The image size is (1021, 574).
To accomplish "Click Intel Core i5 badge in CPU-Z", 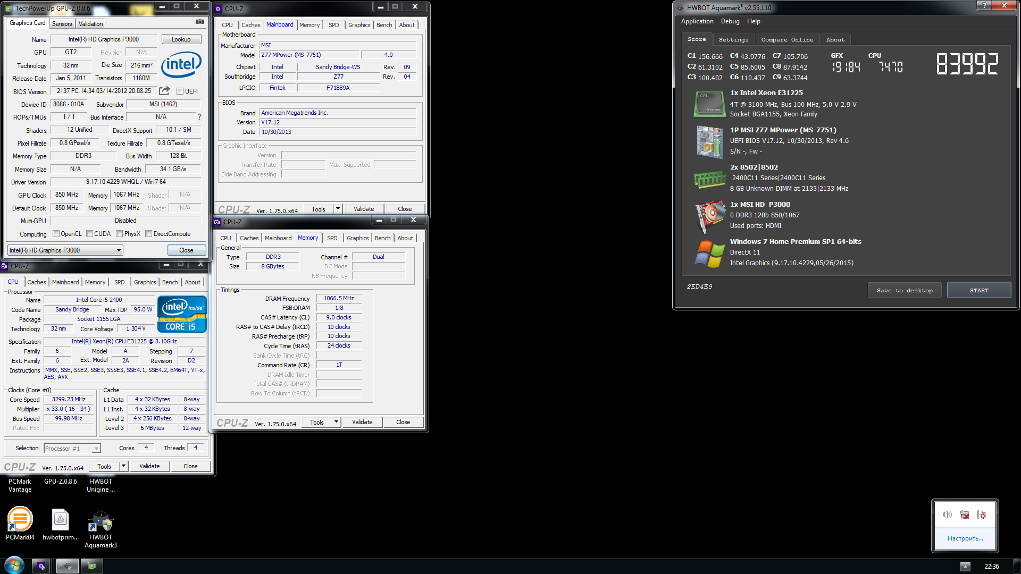I will point(182,314).
